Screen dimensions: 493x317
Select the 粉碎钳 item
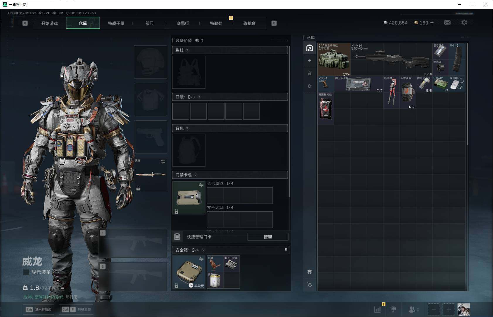click(x=392, y=92)
